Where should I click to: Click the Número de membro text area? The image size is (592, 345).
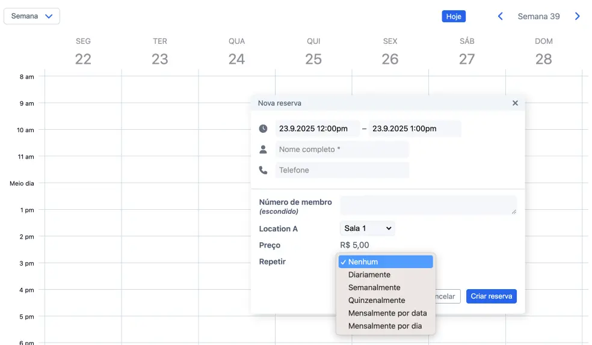click(428, 206)
